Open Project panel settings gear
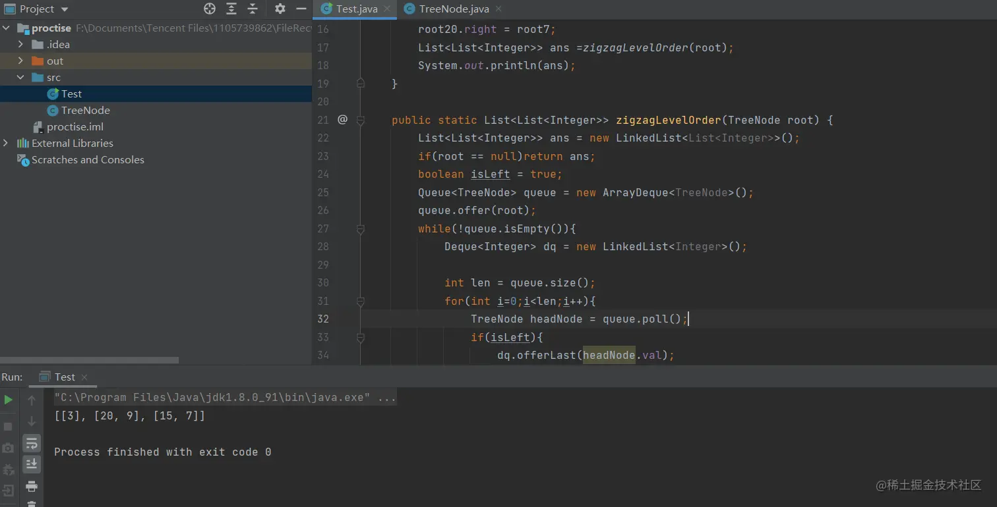 tap(280, 9)
